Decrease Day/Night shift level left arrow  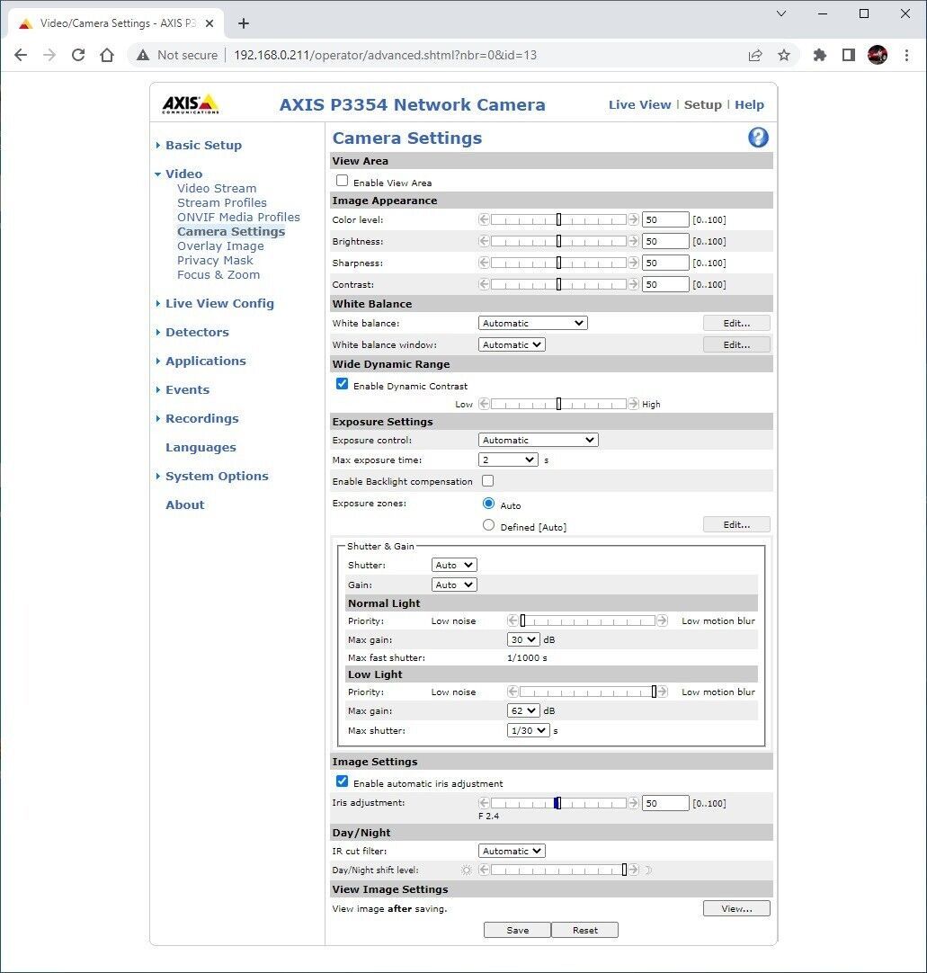tap(484, 870)
